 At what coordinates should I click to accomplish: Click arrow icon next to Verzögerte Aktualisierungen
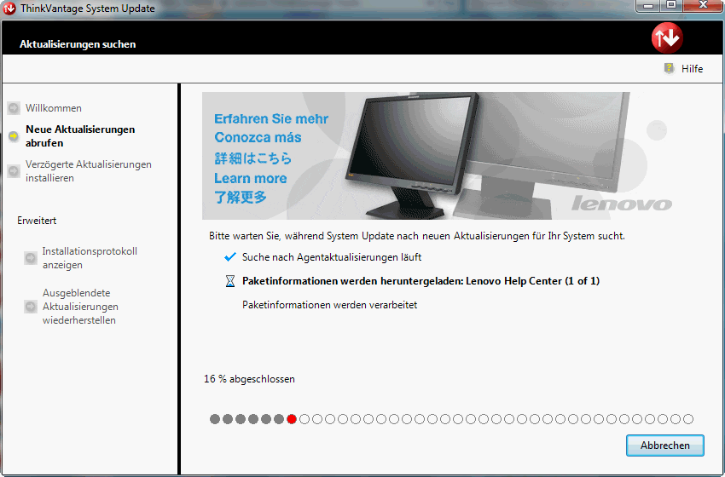(14, 171)
